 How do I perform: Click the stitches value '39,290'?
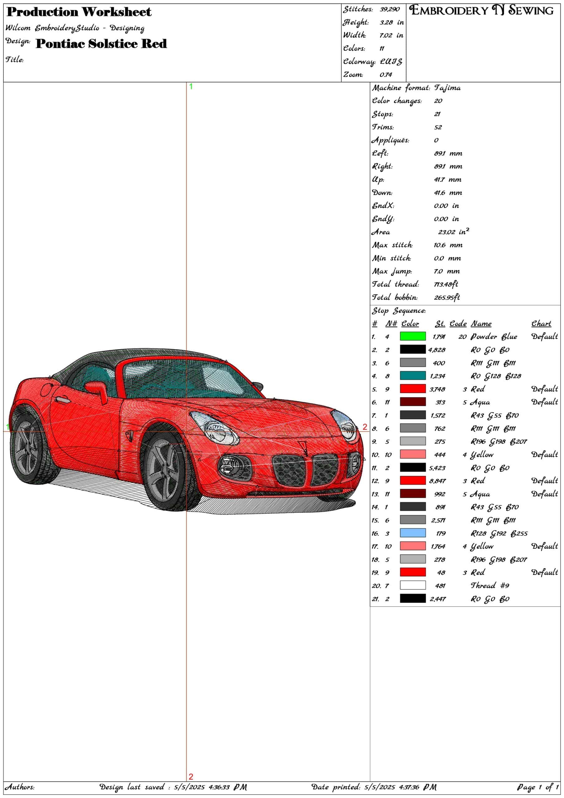[389, 9]
